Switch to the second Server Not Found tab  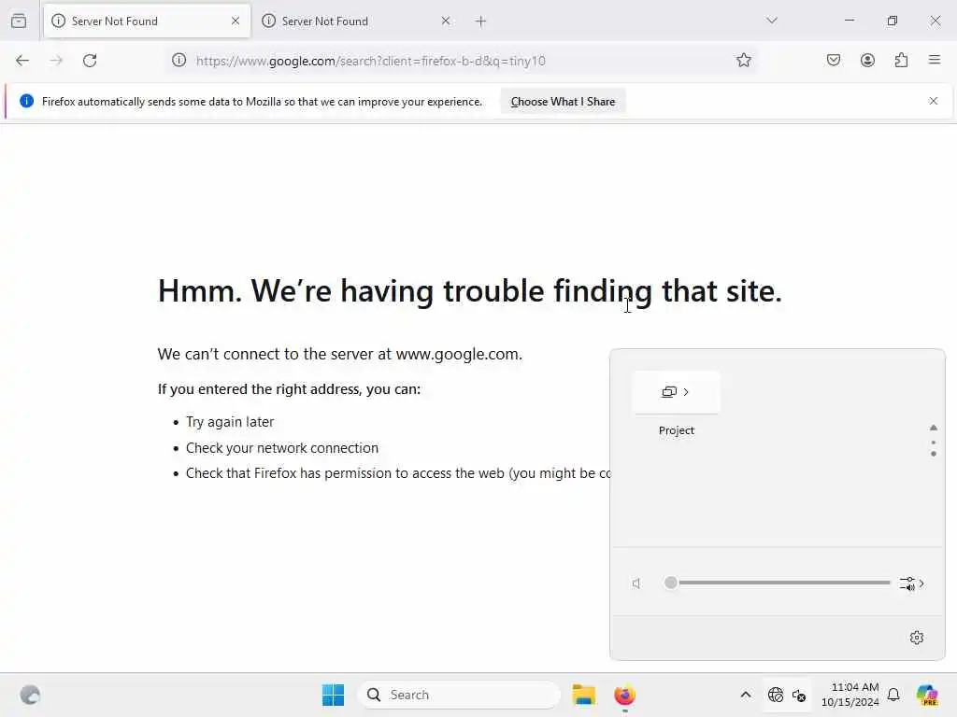coord(356,21)
